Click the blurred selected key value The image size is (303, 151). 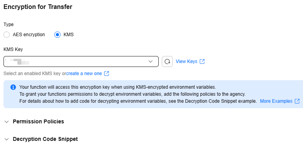point(17,61)
